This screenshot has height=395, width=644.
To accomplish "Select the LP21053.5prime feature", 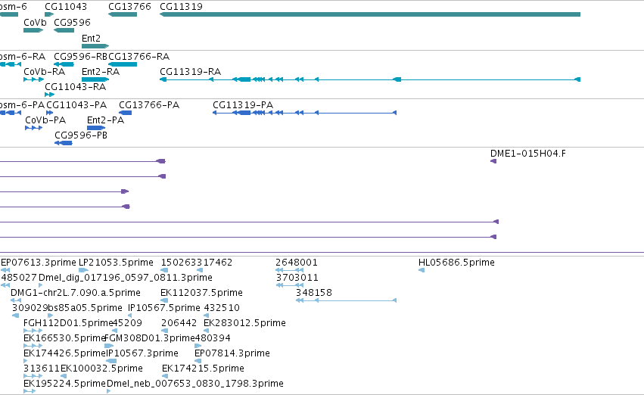I will [x=83, y=270].
